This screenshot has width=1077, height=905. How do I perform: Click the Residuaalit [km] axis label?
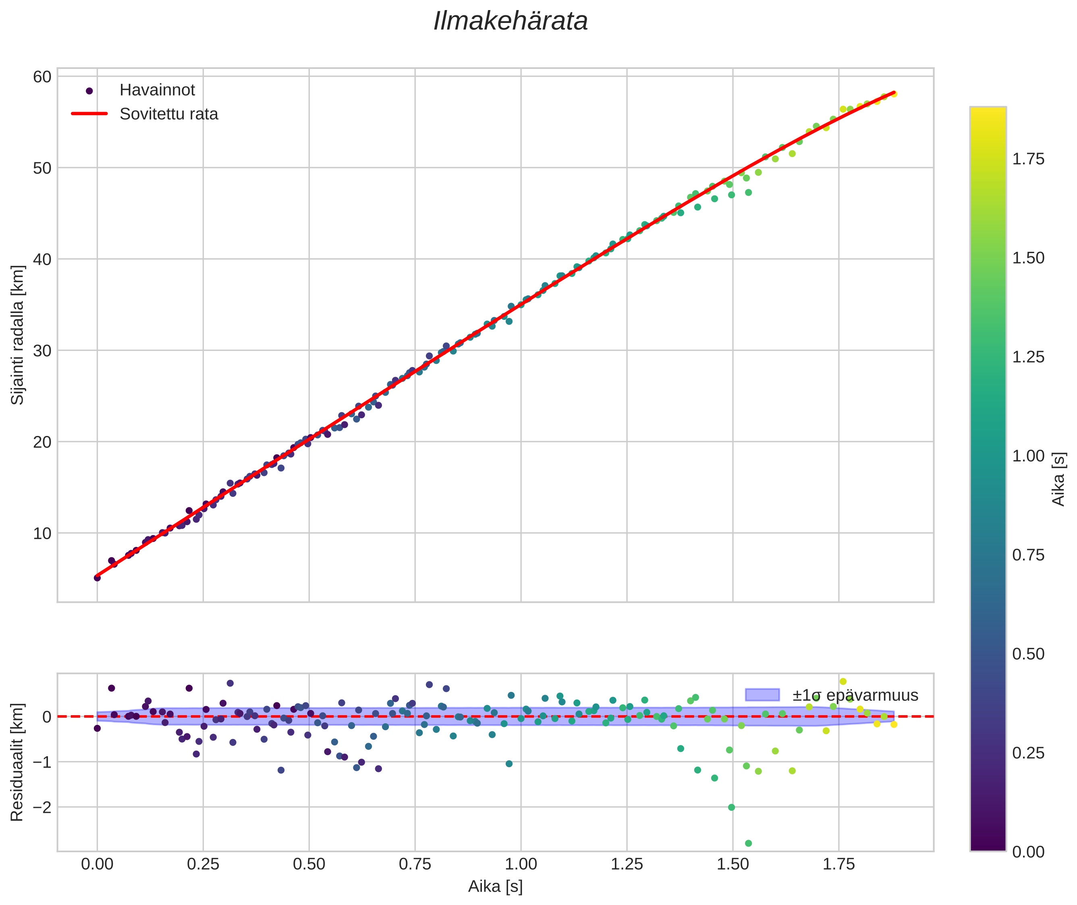click(x=17, y=762)
